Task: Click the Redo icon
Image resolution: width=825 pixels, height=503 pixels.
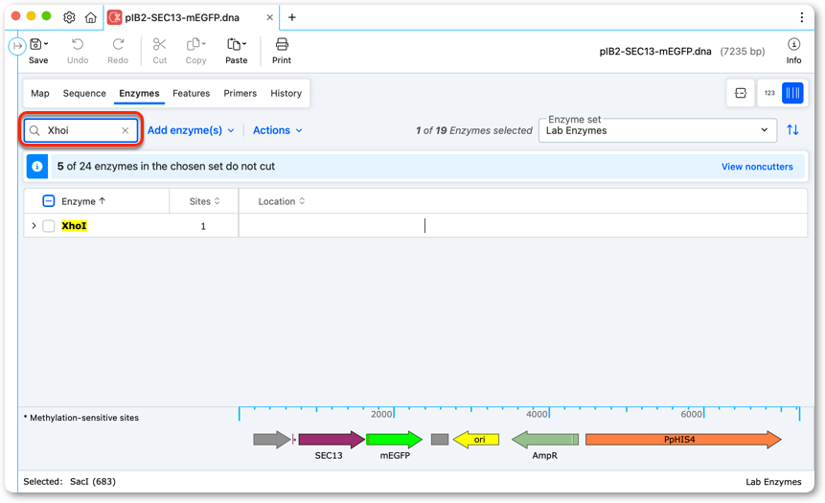Action: pos(118,44)
